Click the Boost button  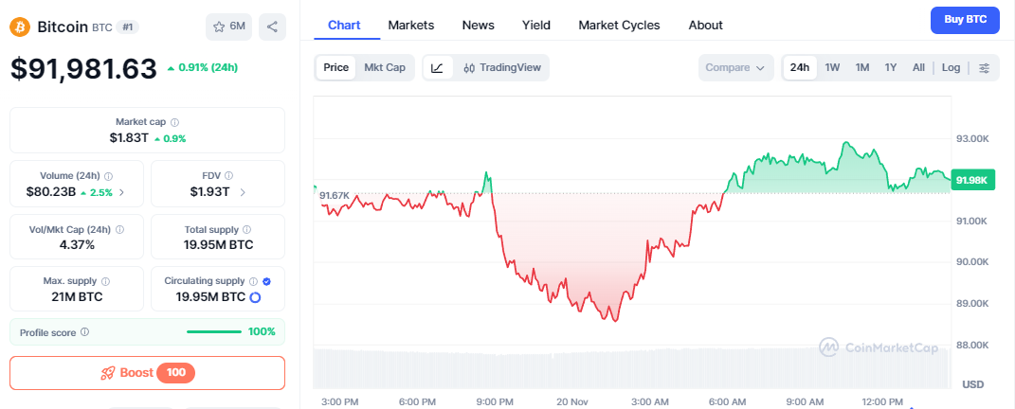pos(147,373)
